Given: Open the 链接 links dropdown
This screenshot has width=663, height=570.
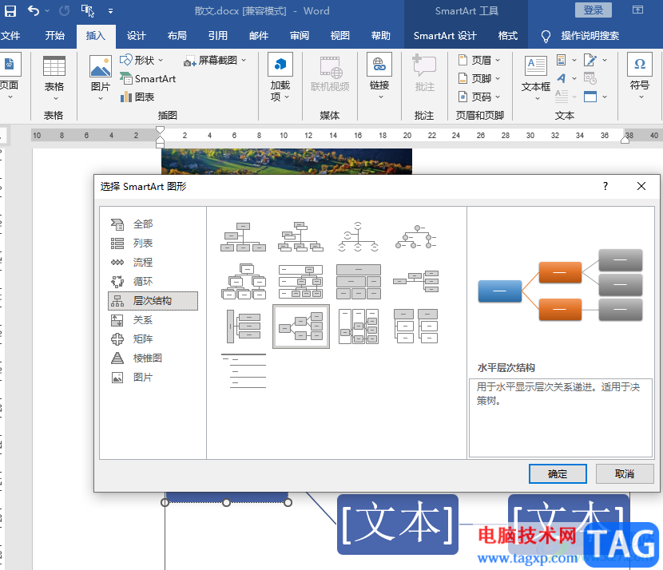Looking at the screenshot, I should pos(379,77).
